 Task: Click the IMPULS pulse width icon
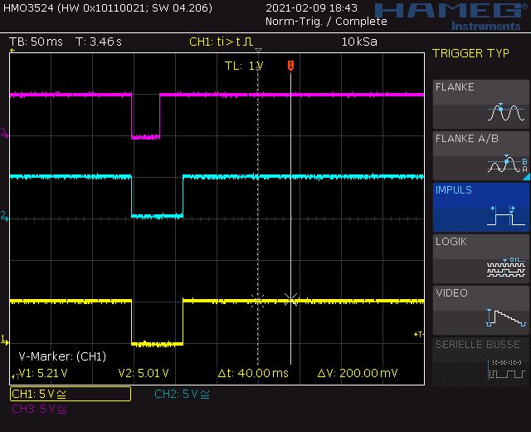[506, 215]
